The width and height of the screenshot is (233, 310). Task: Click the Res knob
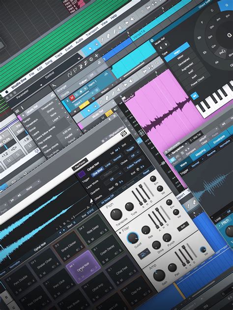tap(146, 230)
